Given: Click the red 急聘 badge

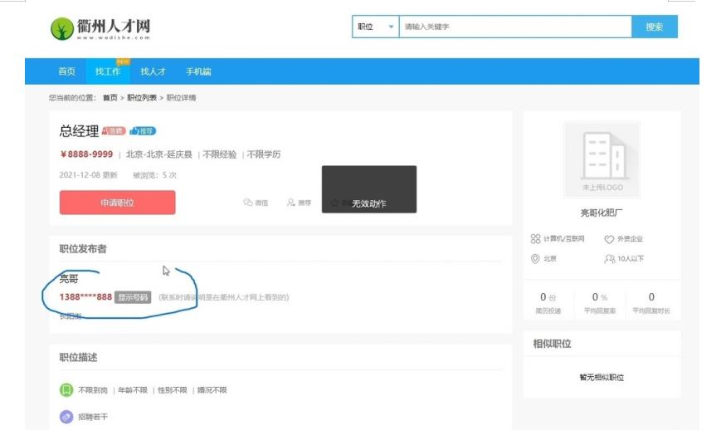Looking at the screenshot, I should tap(113, 131).
